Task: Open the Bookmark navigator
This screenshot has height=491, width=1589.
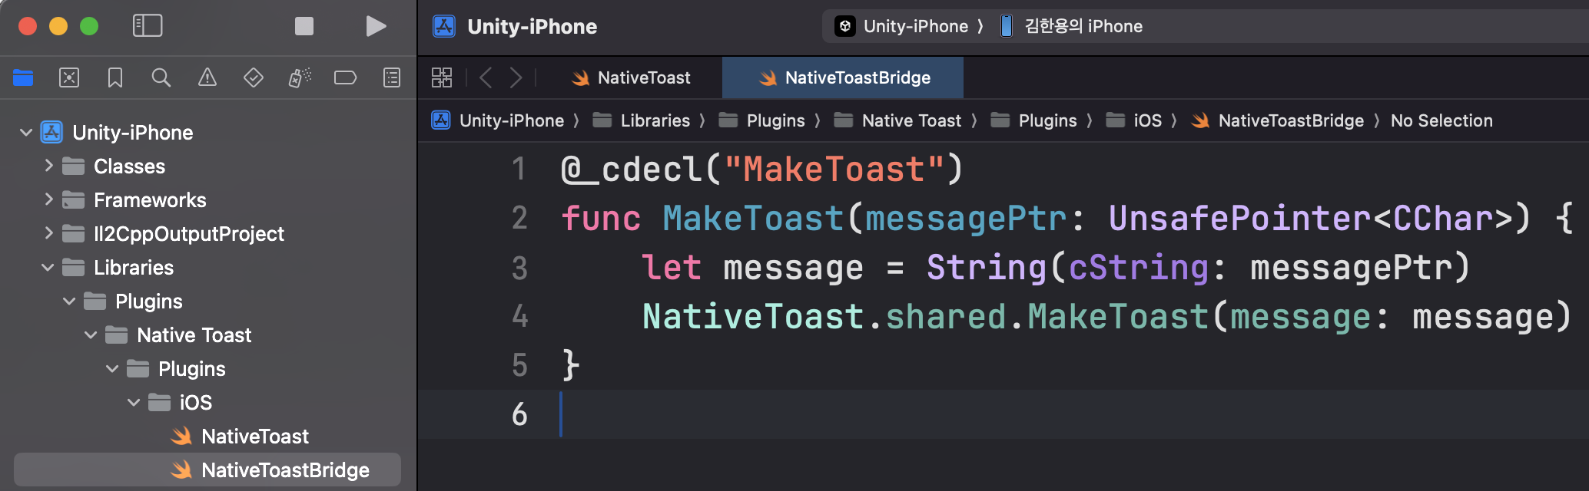Action: point(115,77)
